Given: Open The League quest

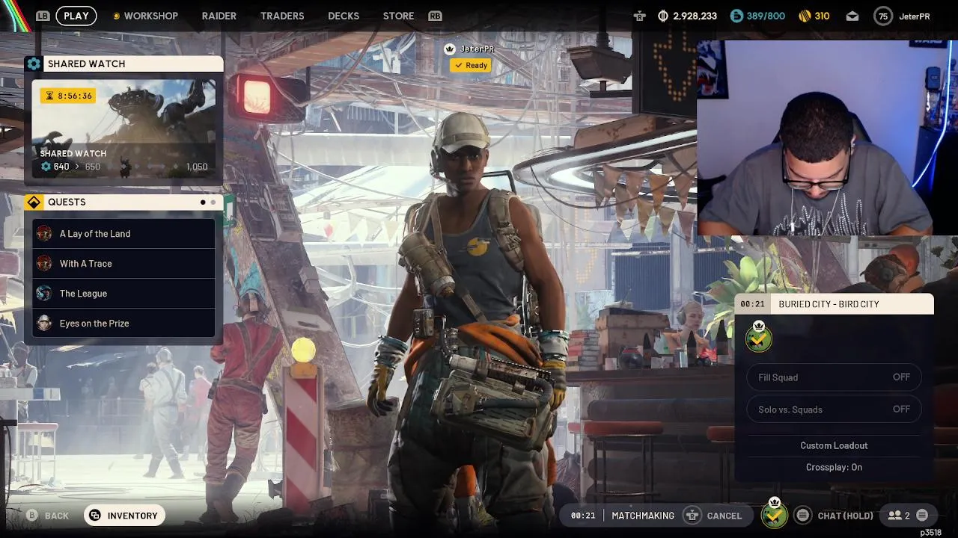Looking at the screenshot, I should [x=124, y=294].
